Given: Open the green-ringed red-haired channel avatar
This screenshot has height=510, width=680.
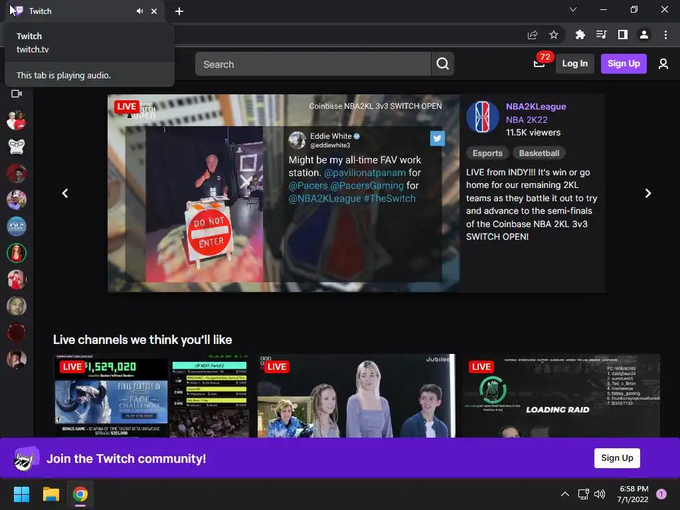Looking at the screenshot, I should pos(17,253).
